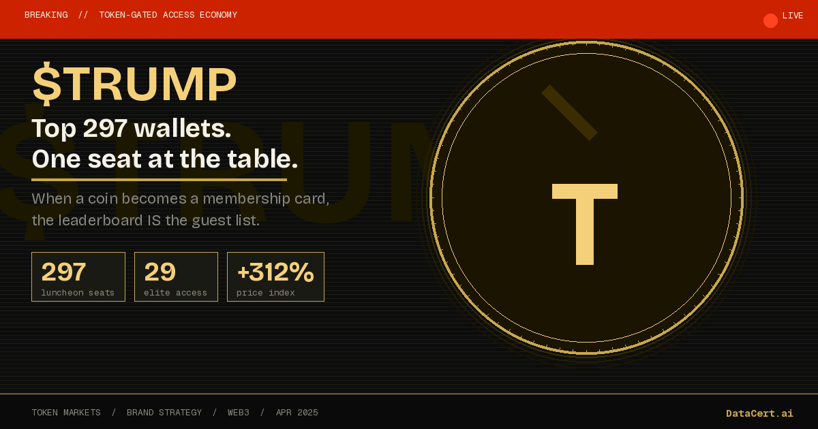Open the DataCert.ai footer link
This screenshot has width=818, height=429.
[x=759, y=413]
